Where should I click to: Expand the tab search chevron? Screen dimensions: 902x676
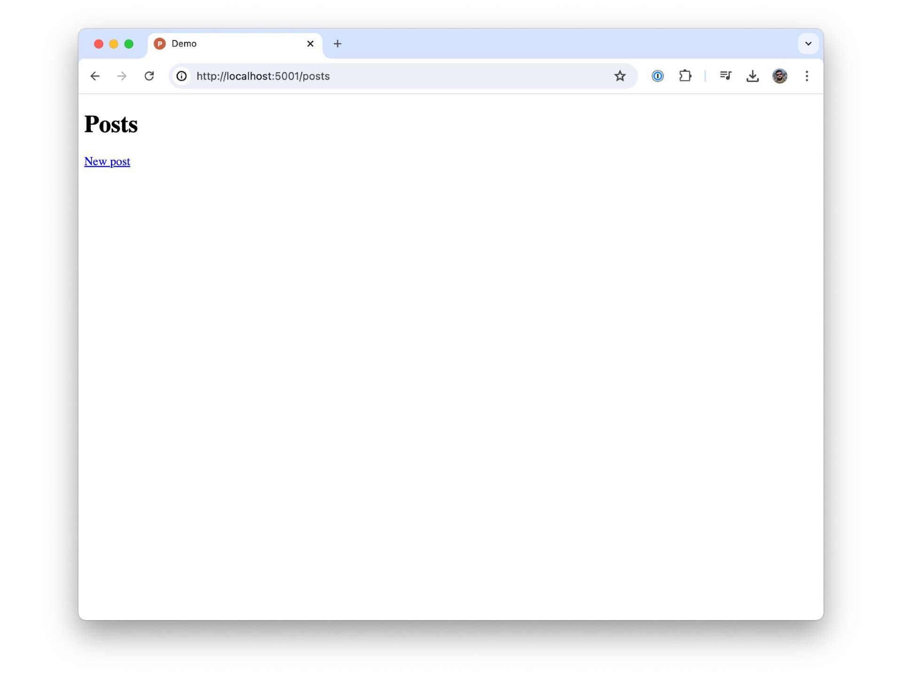pos(808,44)
